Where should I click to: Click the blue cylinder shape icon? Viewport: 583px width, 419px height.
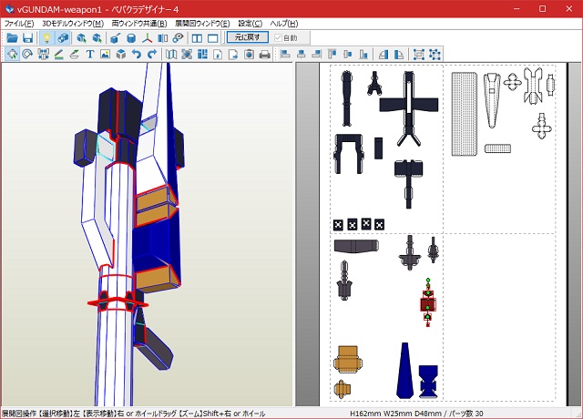click(x=131, y=38)
